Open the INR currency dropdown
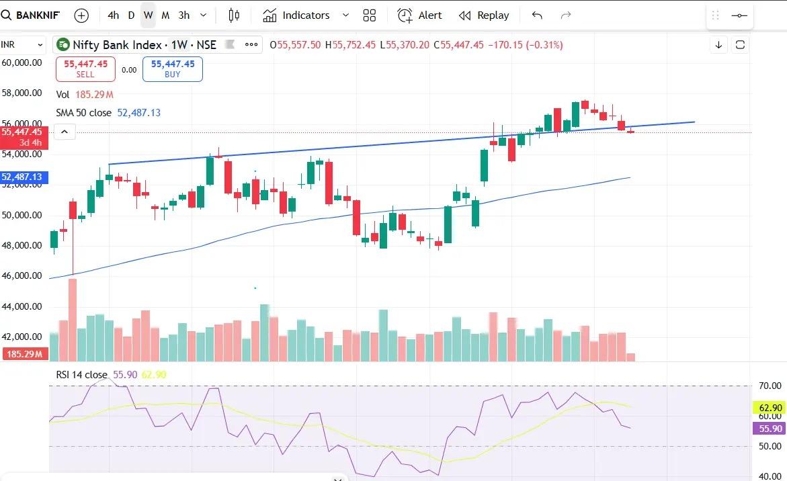787x481 pixels. pyautogui.click(x=22, y=44)
